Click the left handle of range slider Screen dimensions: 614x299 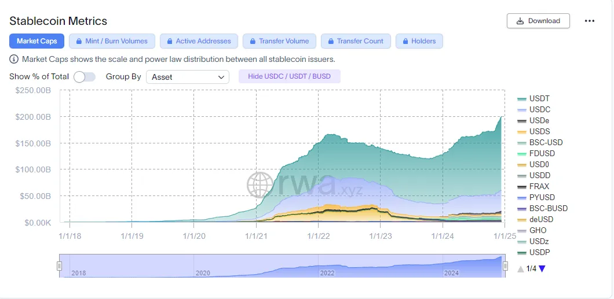(x=59, y=265)
